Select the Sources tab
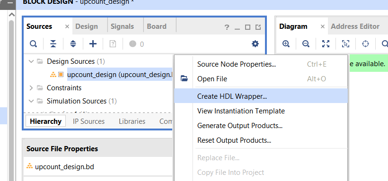The image size is (388, 181). coord(39,26)
